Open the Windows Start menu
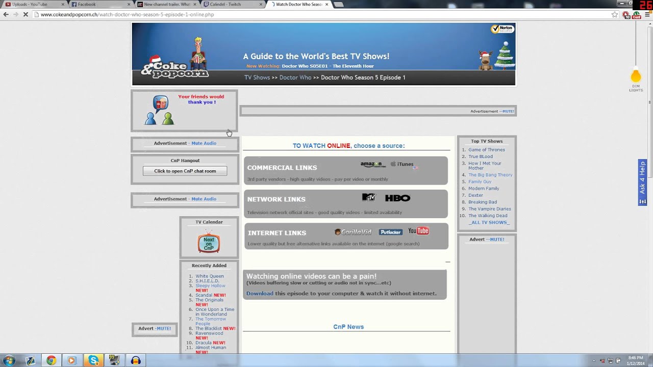The width and height of the screenshot is (653, 367). tap(9, 360)
